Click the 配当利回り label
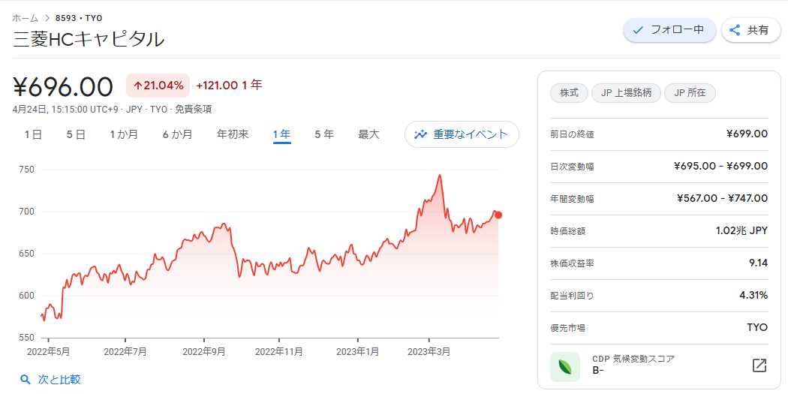788x394 pixels. click(572, 296)
